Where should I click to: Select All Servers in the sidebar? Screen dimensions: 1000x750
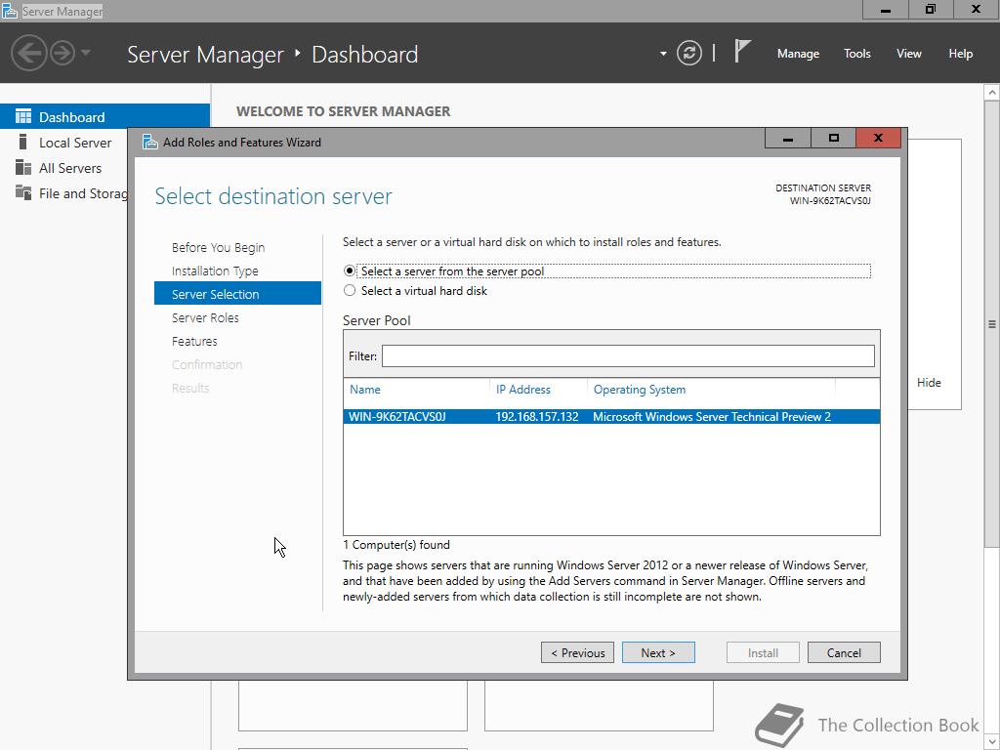(x=70, y=168)
